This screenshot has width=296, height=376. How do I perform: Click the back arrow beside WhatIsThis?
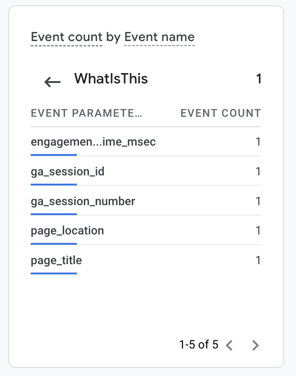[x=52, y=82]
